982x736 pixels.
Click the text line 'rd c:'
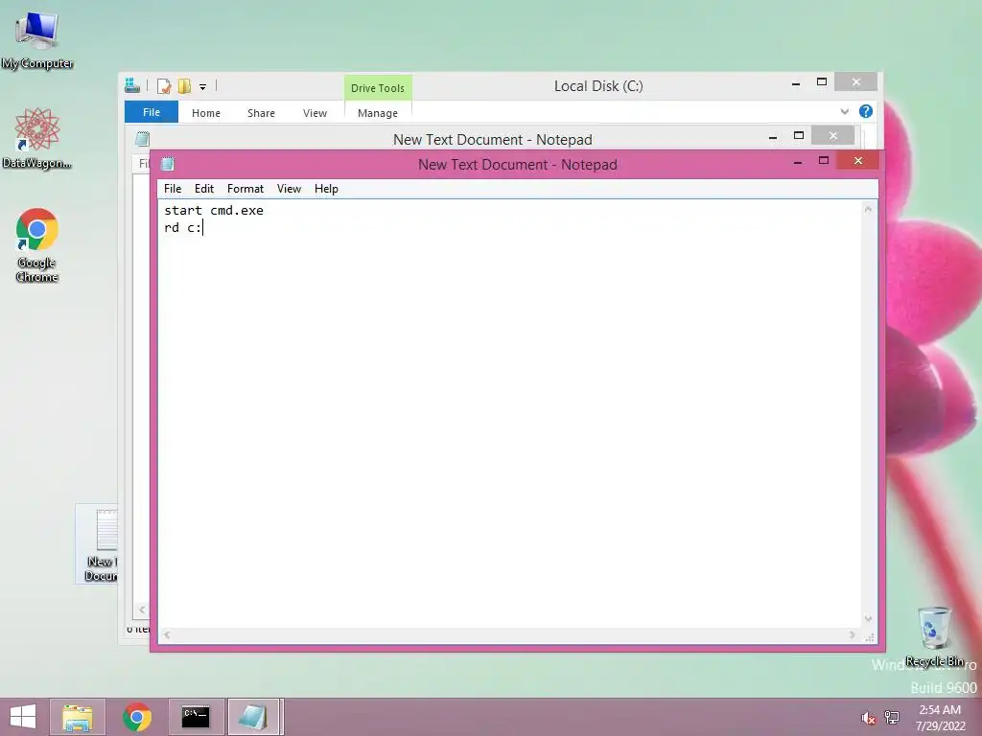183,227
